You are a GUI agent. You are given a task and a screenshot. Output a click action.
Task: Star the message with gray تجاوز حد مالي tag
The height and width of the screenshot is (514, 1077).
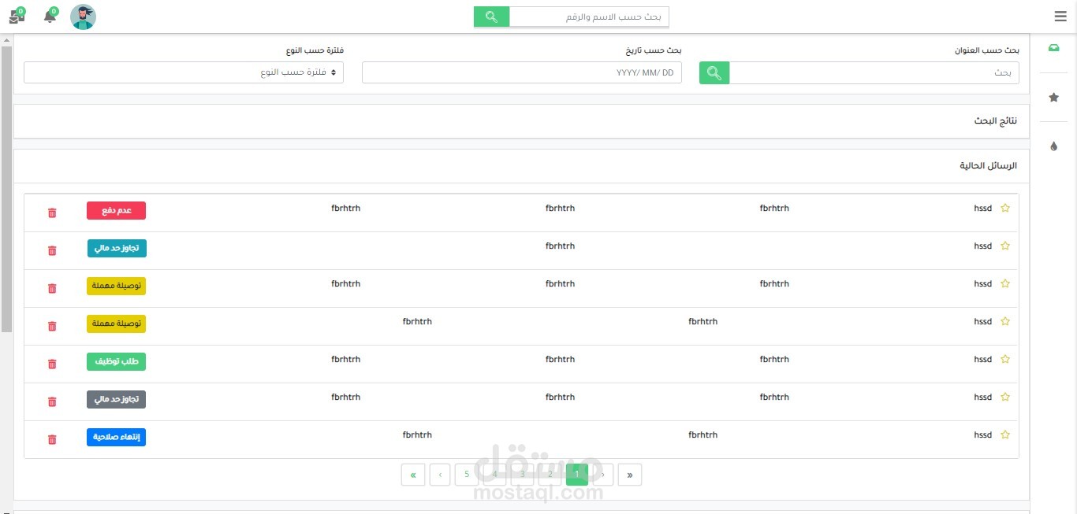click(1005, 397)
